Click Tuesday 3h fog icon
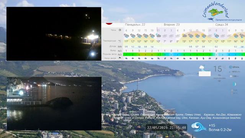The height and width of the screenshot is (138, 245). coord(171,36)
